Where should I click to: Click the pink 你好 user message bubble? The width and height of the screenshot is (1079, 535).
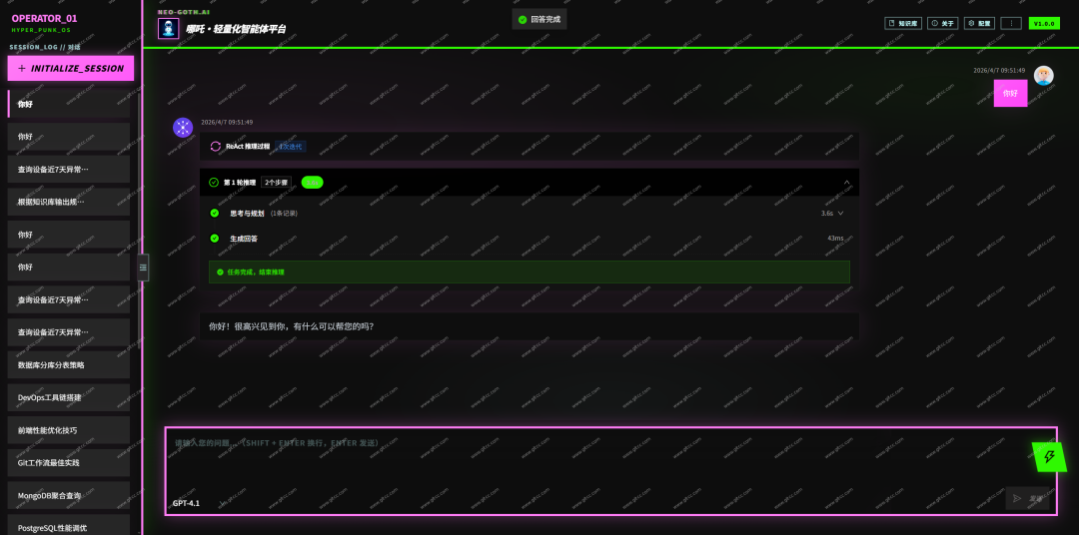click(1010, 93)
